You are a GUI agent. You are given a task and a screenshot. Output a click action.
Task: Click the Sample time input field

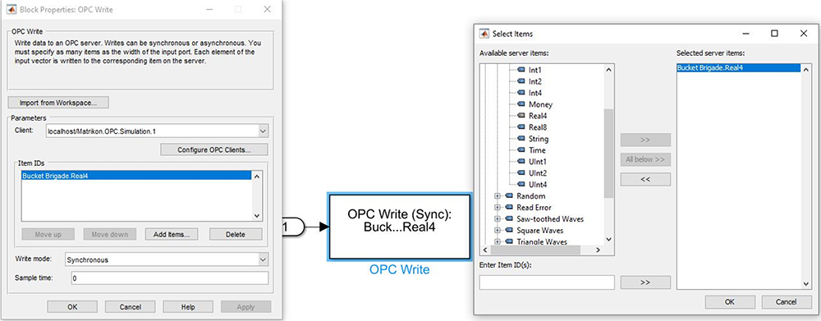[170, 278]
